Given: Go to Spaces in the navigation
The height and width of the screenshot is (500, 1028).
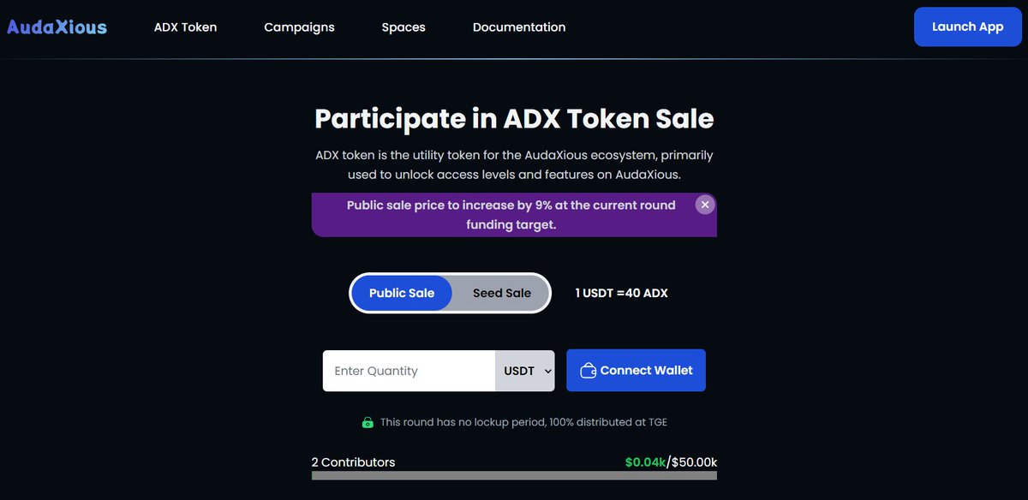Looking at the screenshot, I should coord(403,27).
